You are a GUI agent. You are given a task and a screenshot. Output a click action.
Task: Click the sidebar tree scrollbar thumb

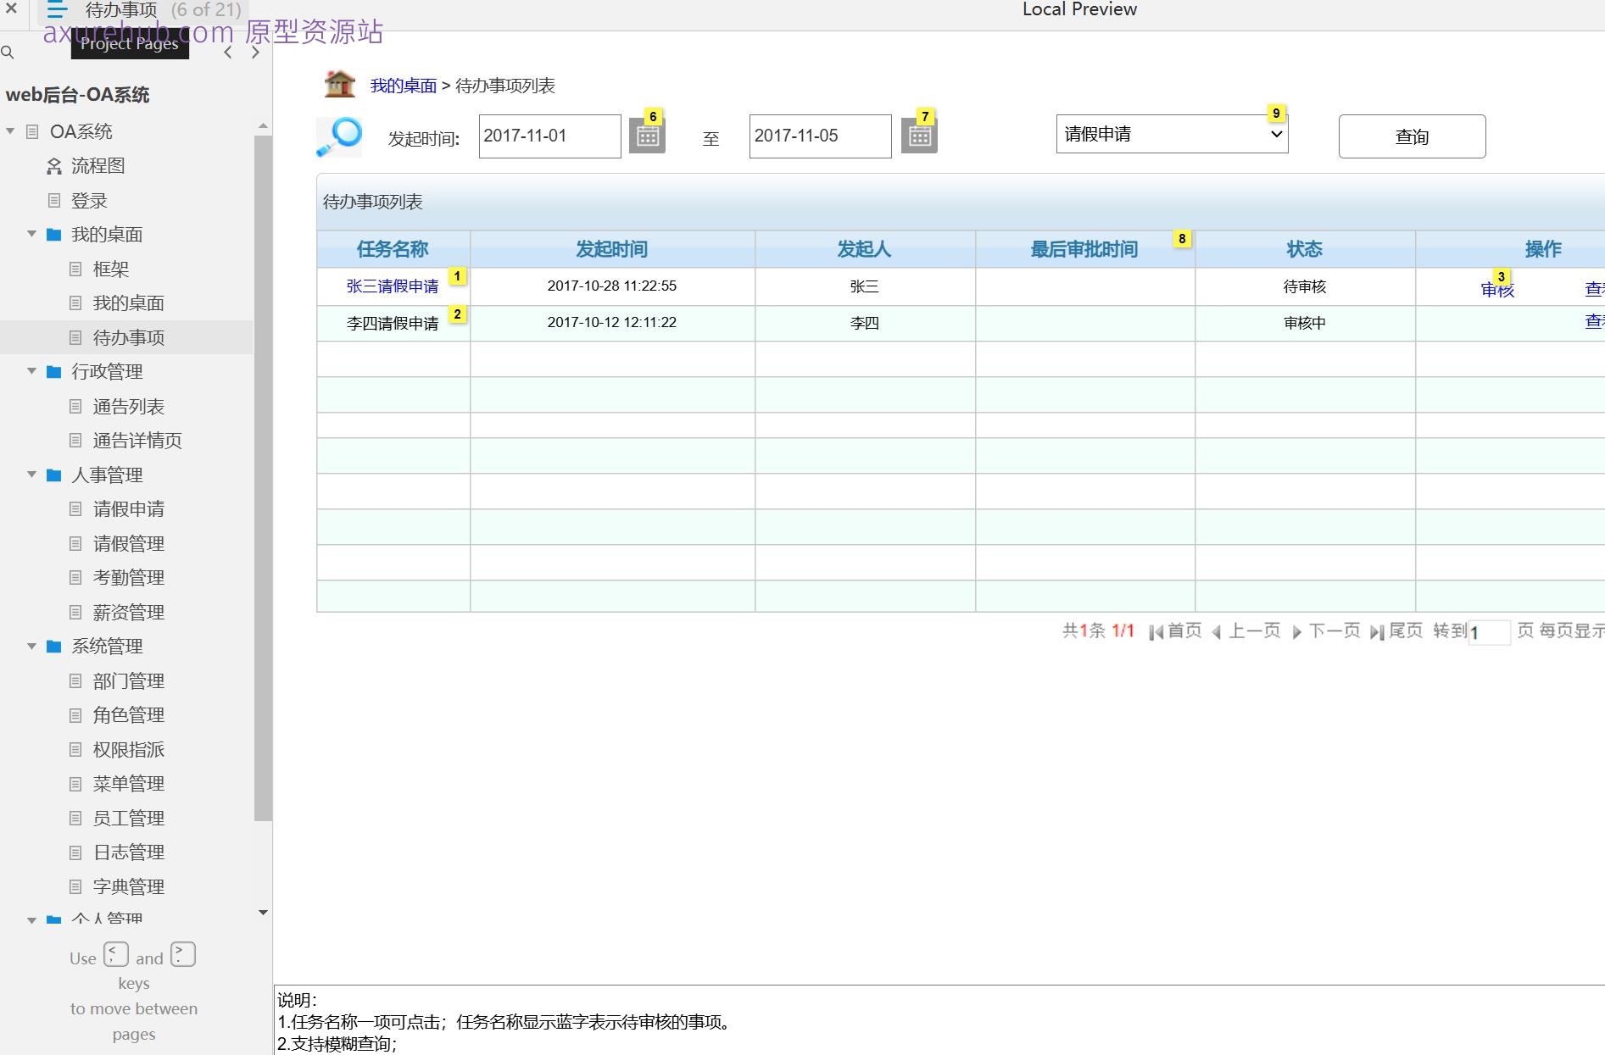(263, 477)
